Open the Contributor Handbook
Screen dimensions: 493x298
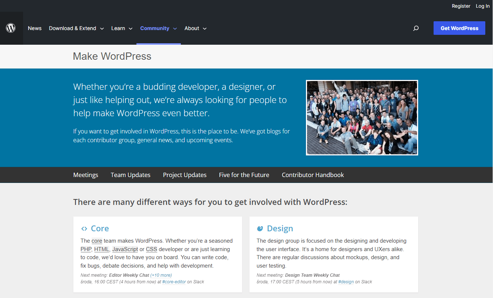(x=313, y=175)
